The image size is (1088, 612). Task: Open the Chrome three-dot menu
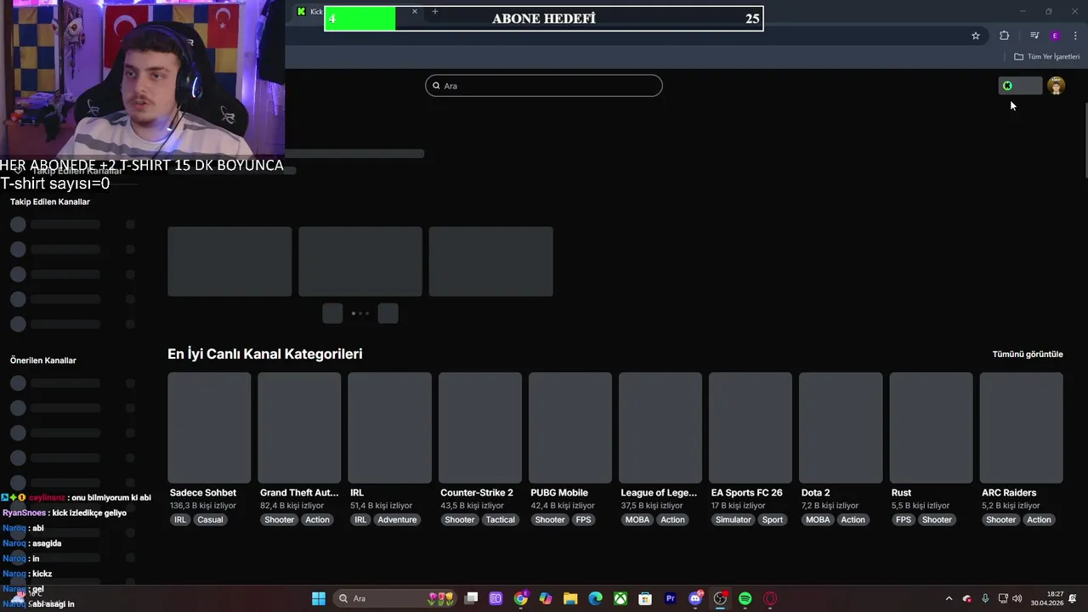1076,36
